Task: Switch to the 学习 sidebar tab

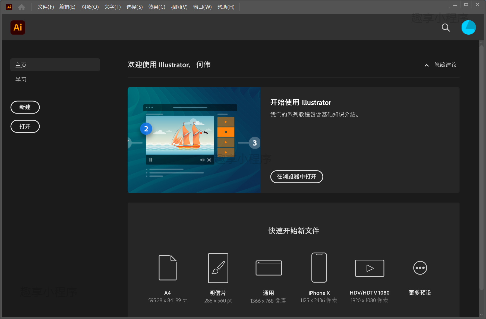Action: pyautogui.click(x=21, y=80)
